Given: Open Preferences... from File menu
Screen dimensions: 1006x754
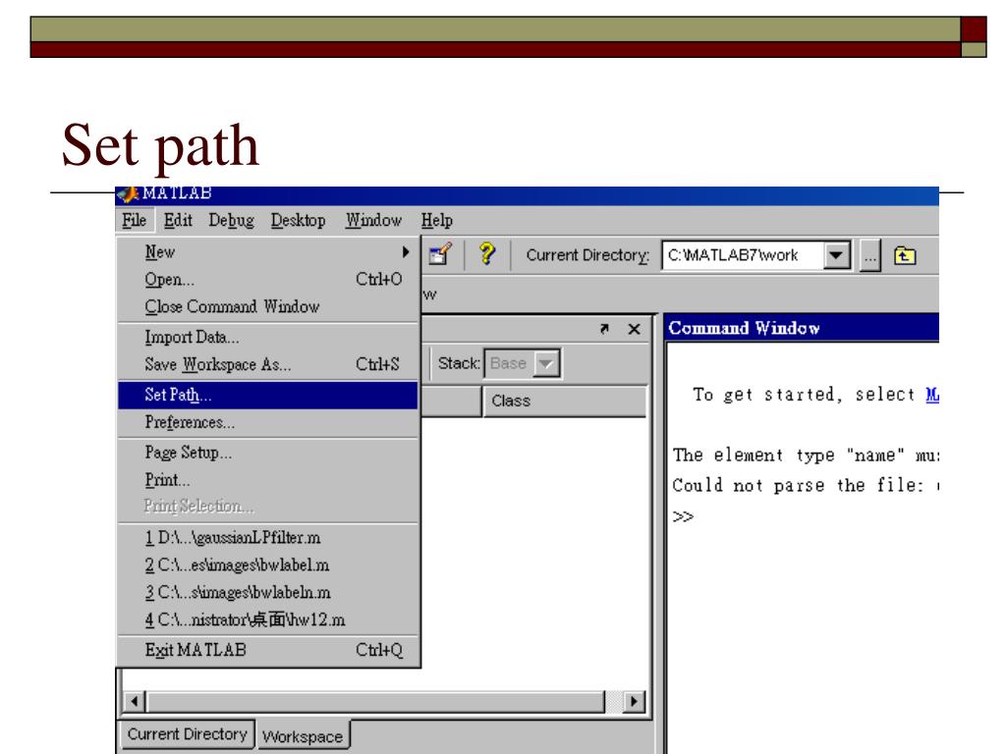Looking at the screenshot, I should [269, 422].
